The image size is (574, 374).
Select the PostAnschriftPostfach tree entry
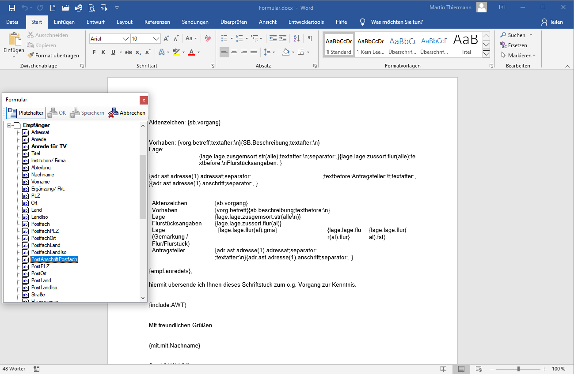pos(54,259)
